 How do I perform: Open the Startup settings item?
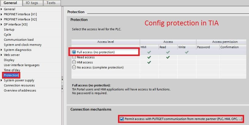click(9, 29)
